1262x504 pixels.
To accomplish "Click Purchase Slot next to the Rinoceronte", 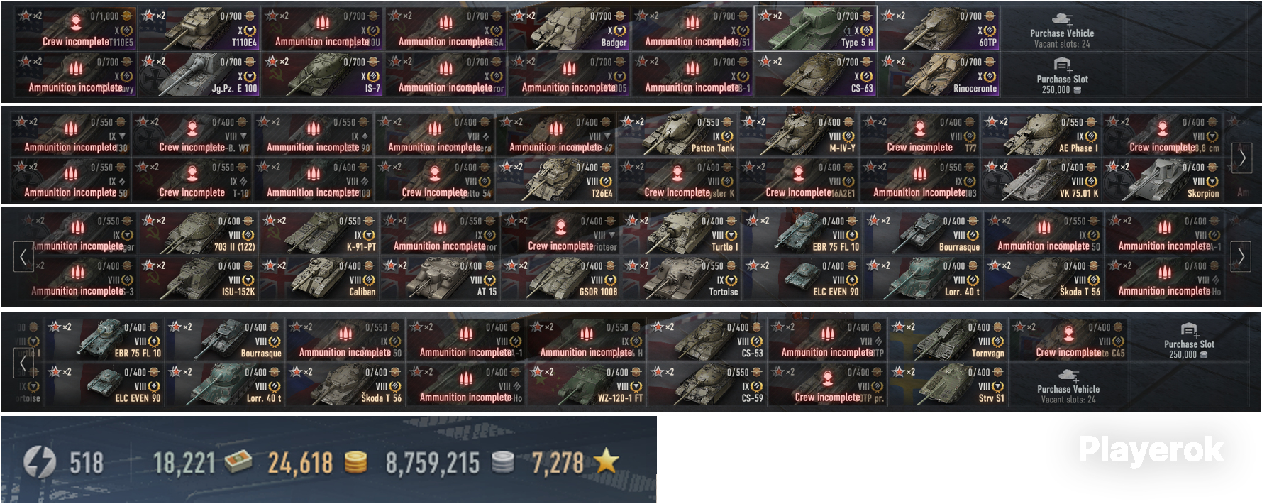I will 1061,75.
